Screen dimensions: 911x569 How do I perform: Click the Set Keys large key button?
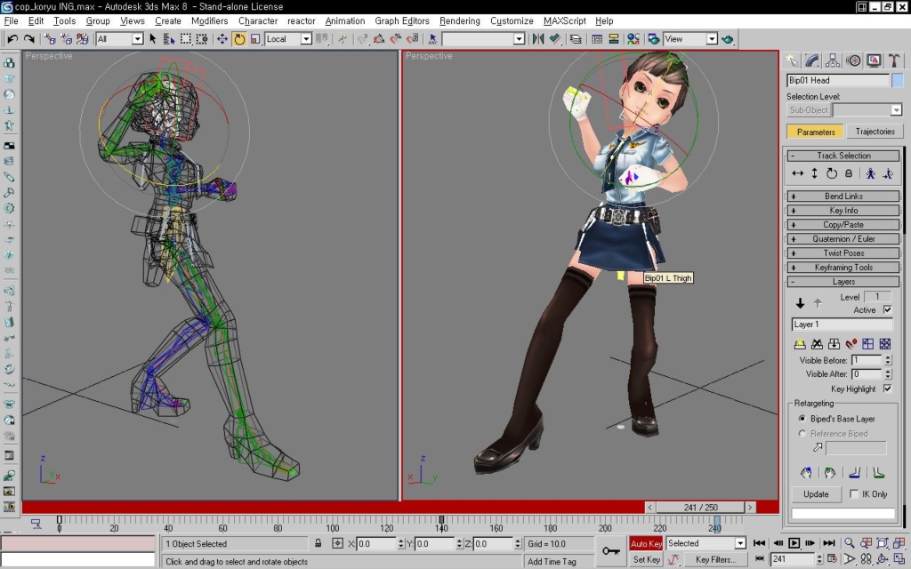click(x=610, y=551)
